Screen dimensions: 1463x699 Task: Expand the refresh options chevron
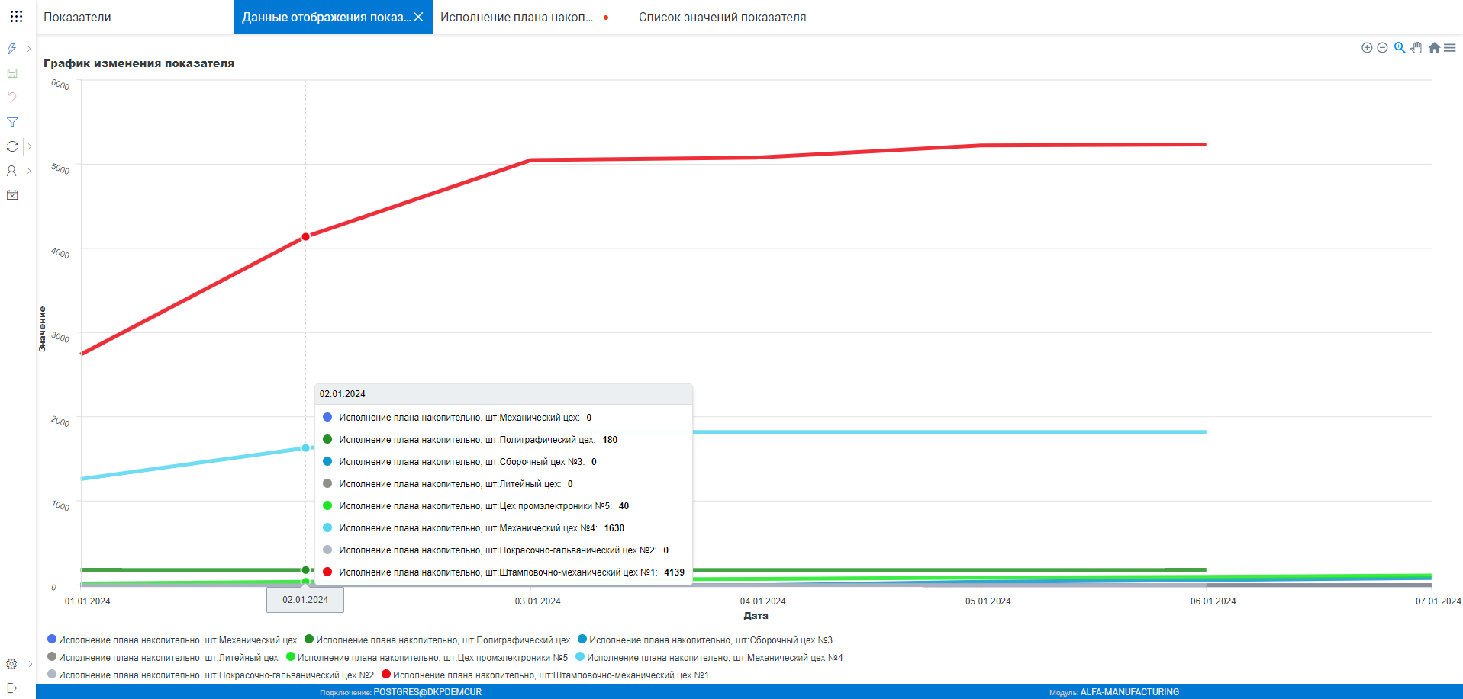pos(29,146)
